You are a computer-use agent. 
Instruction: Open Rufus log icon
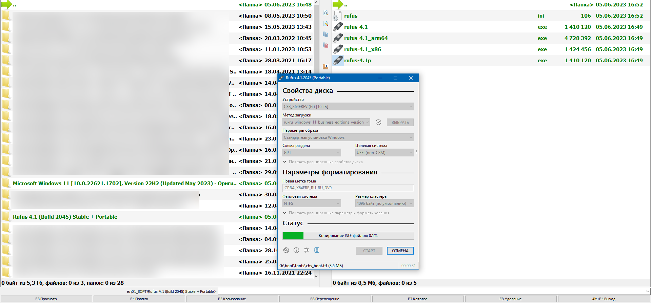tap(317, 250)
